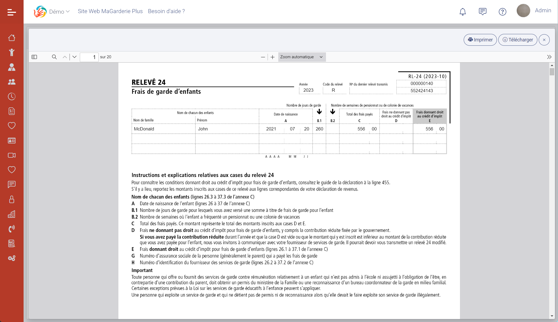This screenshot has height=322, width=558.
Task: Select the children icon in the sidebar
Action: point(12,52)
